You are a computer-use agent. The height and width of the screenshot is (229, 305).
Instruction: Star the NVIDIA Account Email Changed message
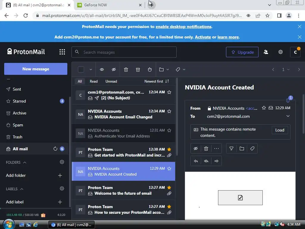pyautogui.click(x=169, y=112)
